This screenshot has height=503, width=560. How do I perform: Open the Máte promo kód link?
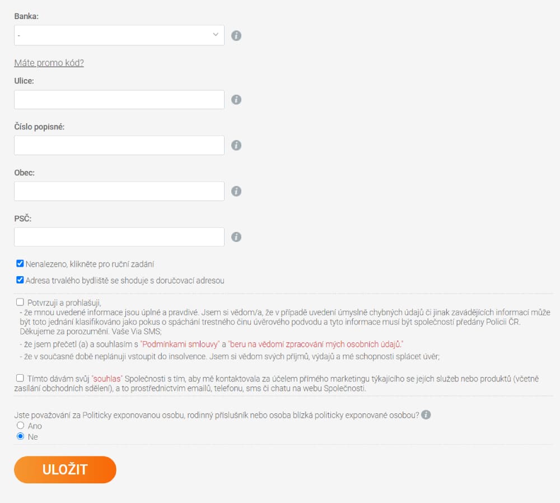pos(49,63)
